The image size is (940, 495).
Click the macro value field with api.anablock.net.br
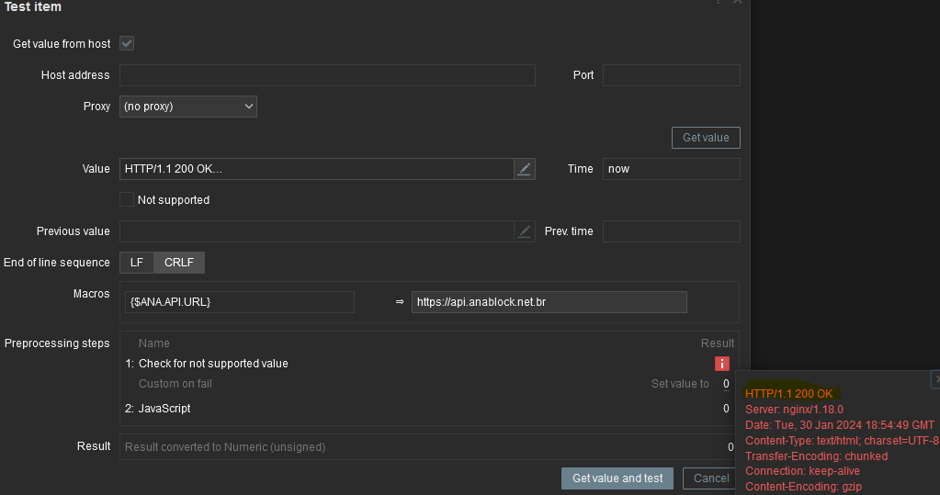pos(549,302)
